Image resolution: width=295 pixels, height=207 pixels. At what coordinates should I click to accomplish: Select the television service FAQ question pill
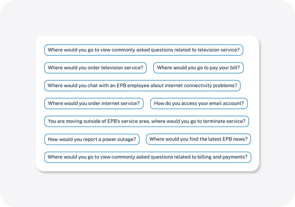[x=143, y=50]
